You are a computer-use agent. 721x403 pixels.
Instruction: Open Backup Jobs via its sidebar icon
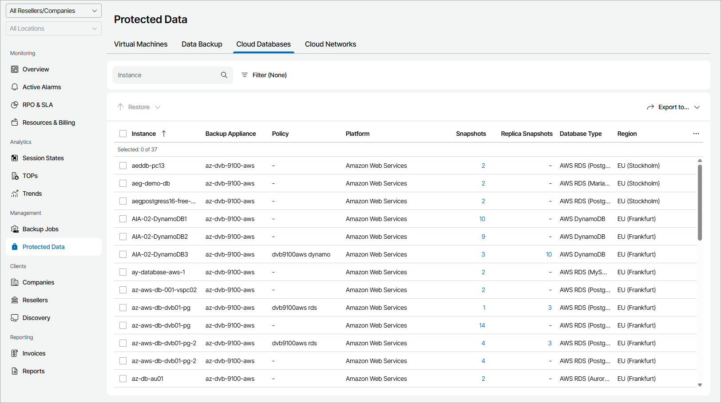(15, 229)
